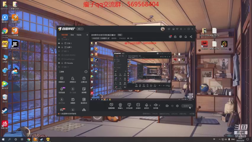Toggle the lock on 全屏 1 source
The image size is (252, 142).
point(62,47)
